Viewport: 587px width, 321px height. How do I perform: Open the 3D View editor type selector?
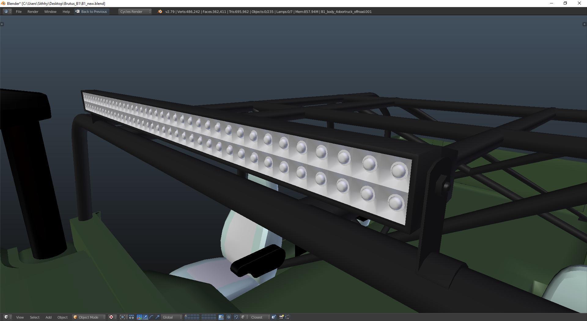tap(7, 317)
